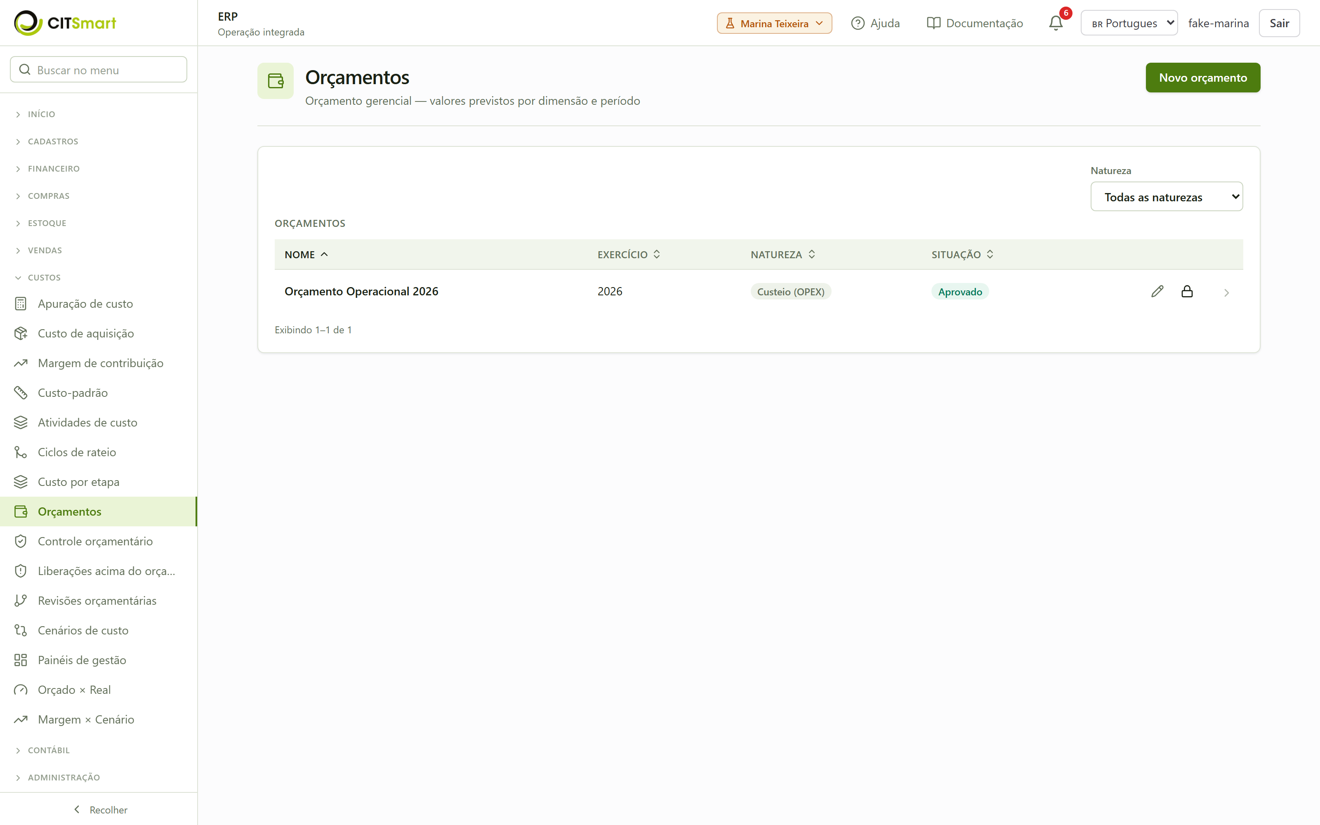Sort table by NATUREZA column
The image size is (1320, 825).
pyautogui.click(x=783, y=254)
